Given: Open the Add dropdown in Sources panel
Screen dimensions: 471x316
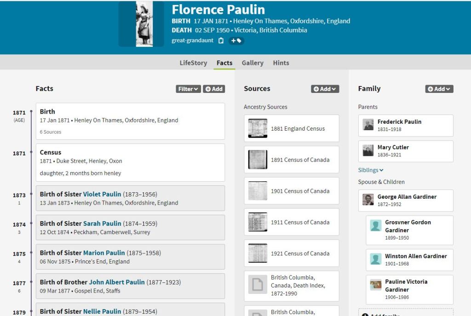Looking at the screenshot, I should (x=325, y=89).
